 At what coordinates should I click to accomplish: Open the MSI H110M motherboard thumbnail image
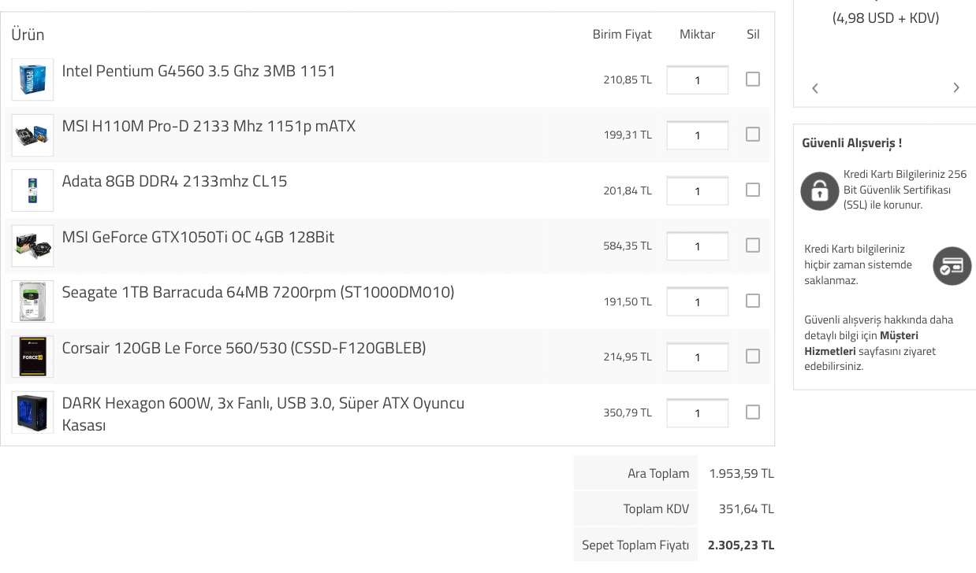pyautogui.click(x=32, y=135)
